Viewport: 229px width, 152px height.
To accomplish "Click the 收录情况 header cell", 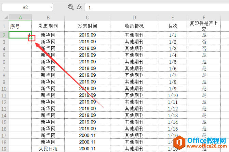I will pyautogui.click(x=134, y=26).
